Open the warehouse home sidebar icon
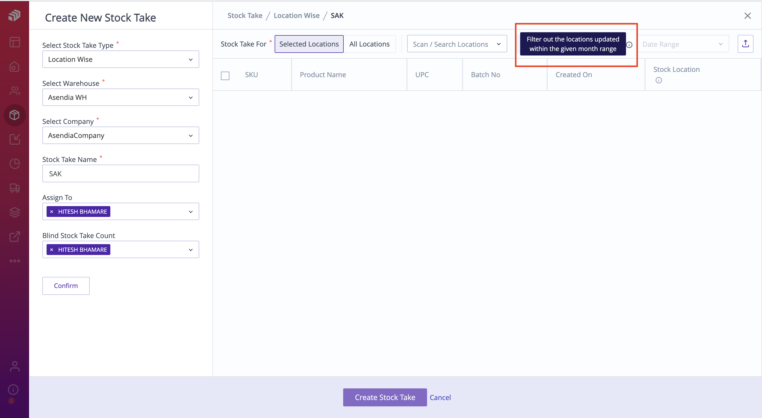Screen dimensions: 762x418 [x=15, y=67]
